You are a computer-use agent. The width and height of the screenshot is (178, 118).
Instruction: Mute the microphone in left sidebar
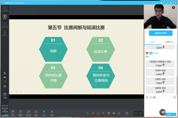[4, 73]
